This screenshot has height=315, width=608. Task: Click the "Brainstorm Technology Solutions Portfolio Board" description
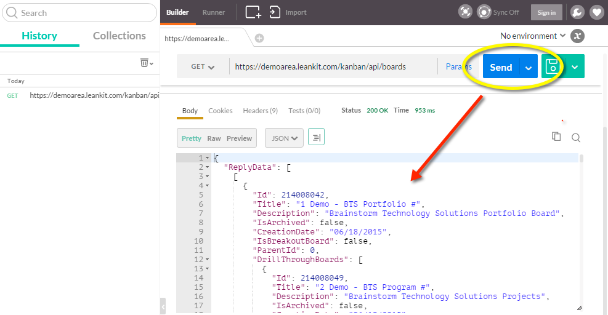442,213
